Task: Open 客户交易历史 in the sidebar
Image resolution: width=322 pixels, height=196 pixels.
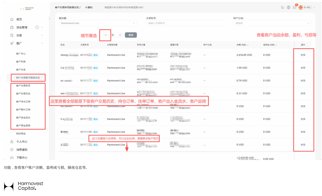Action: tap(23, 94)
